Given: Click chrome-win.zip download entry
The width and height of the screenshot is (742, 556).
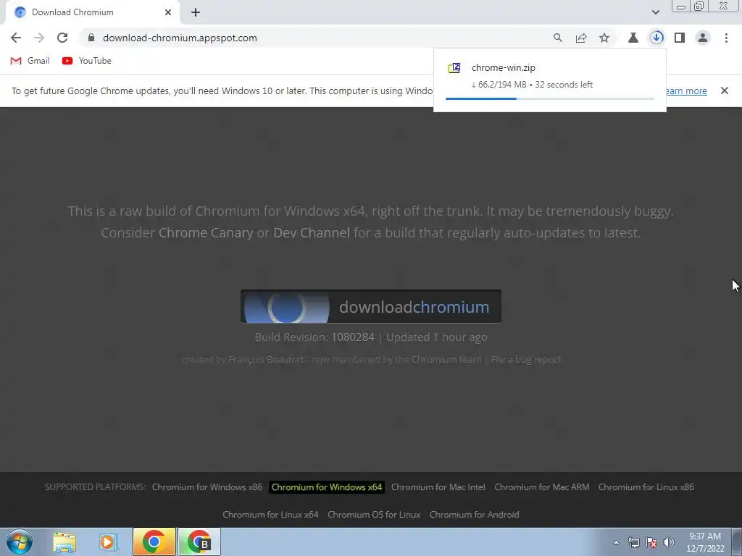Looking at the screenshot, I should point(550,80).
